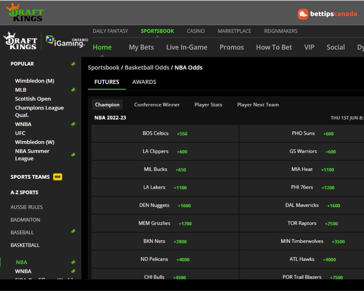This screenshot has width=364, height=291.
Task: Click the Sportsbook breadcrumb link
Action: [103, 68]
